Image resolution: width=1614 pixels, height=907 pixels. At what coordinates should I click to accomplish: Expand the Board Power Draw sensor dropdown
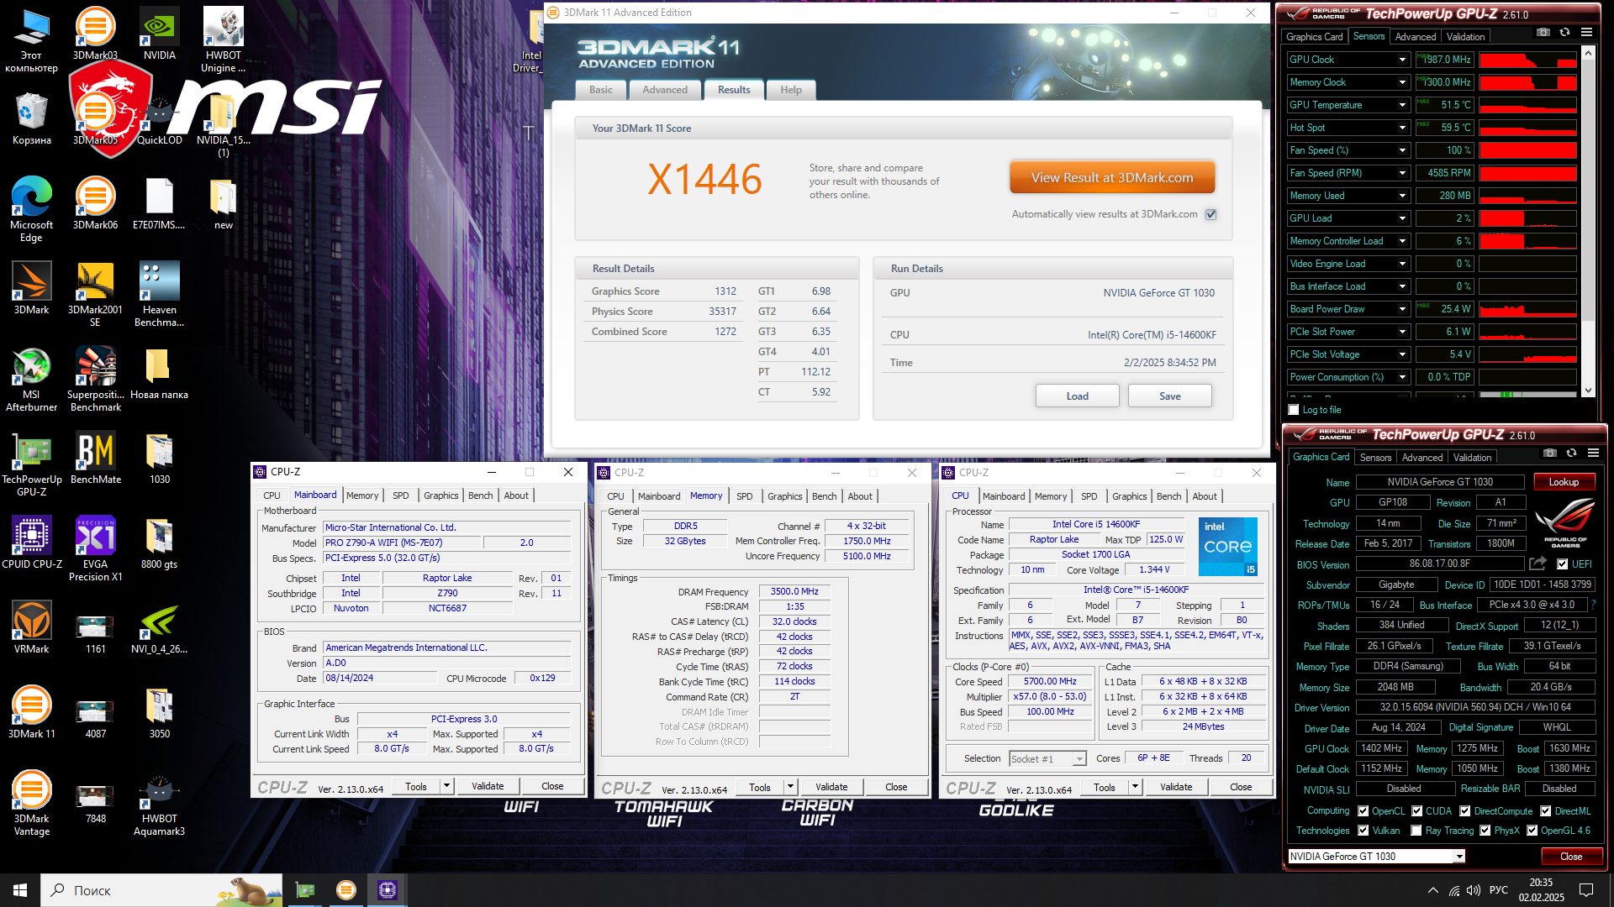pos(1402,309)
